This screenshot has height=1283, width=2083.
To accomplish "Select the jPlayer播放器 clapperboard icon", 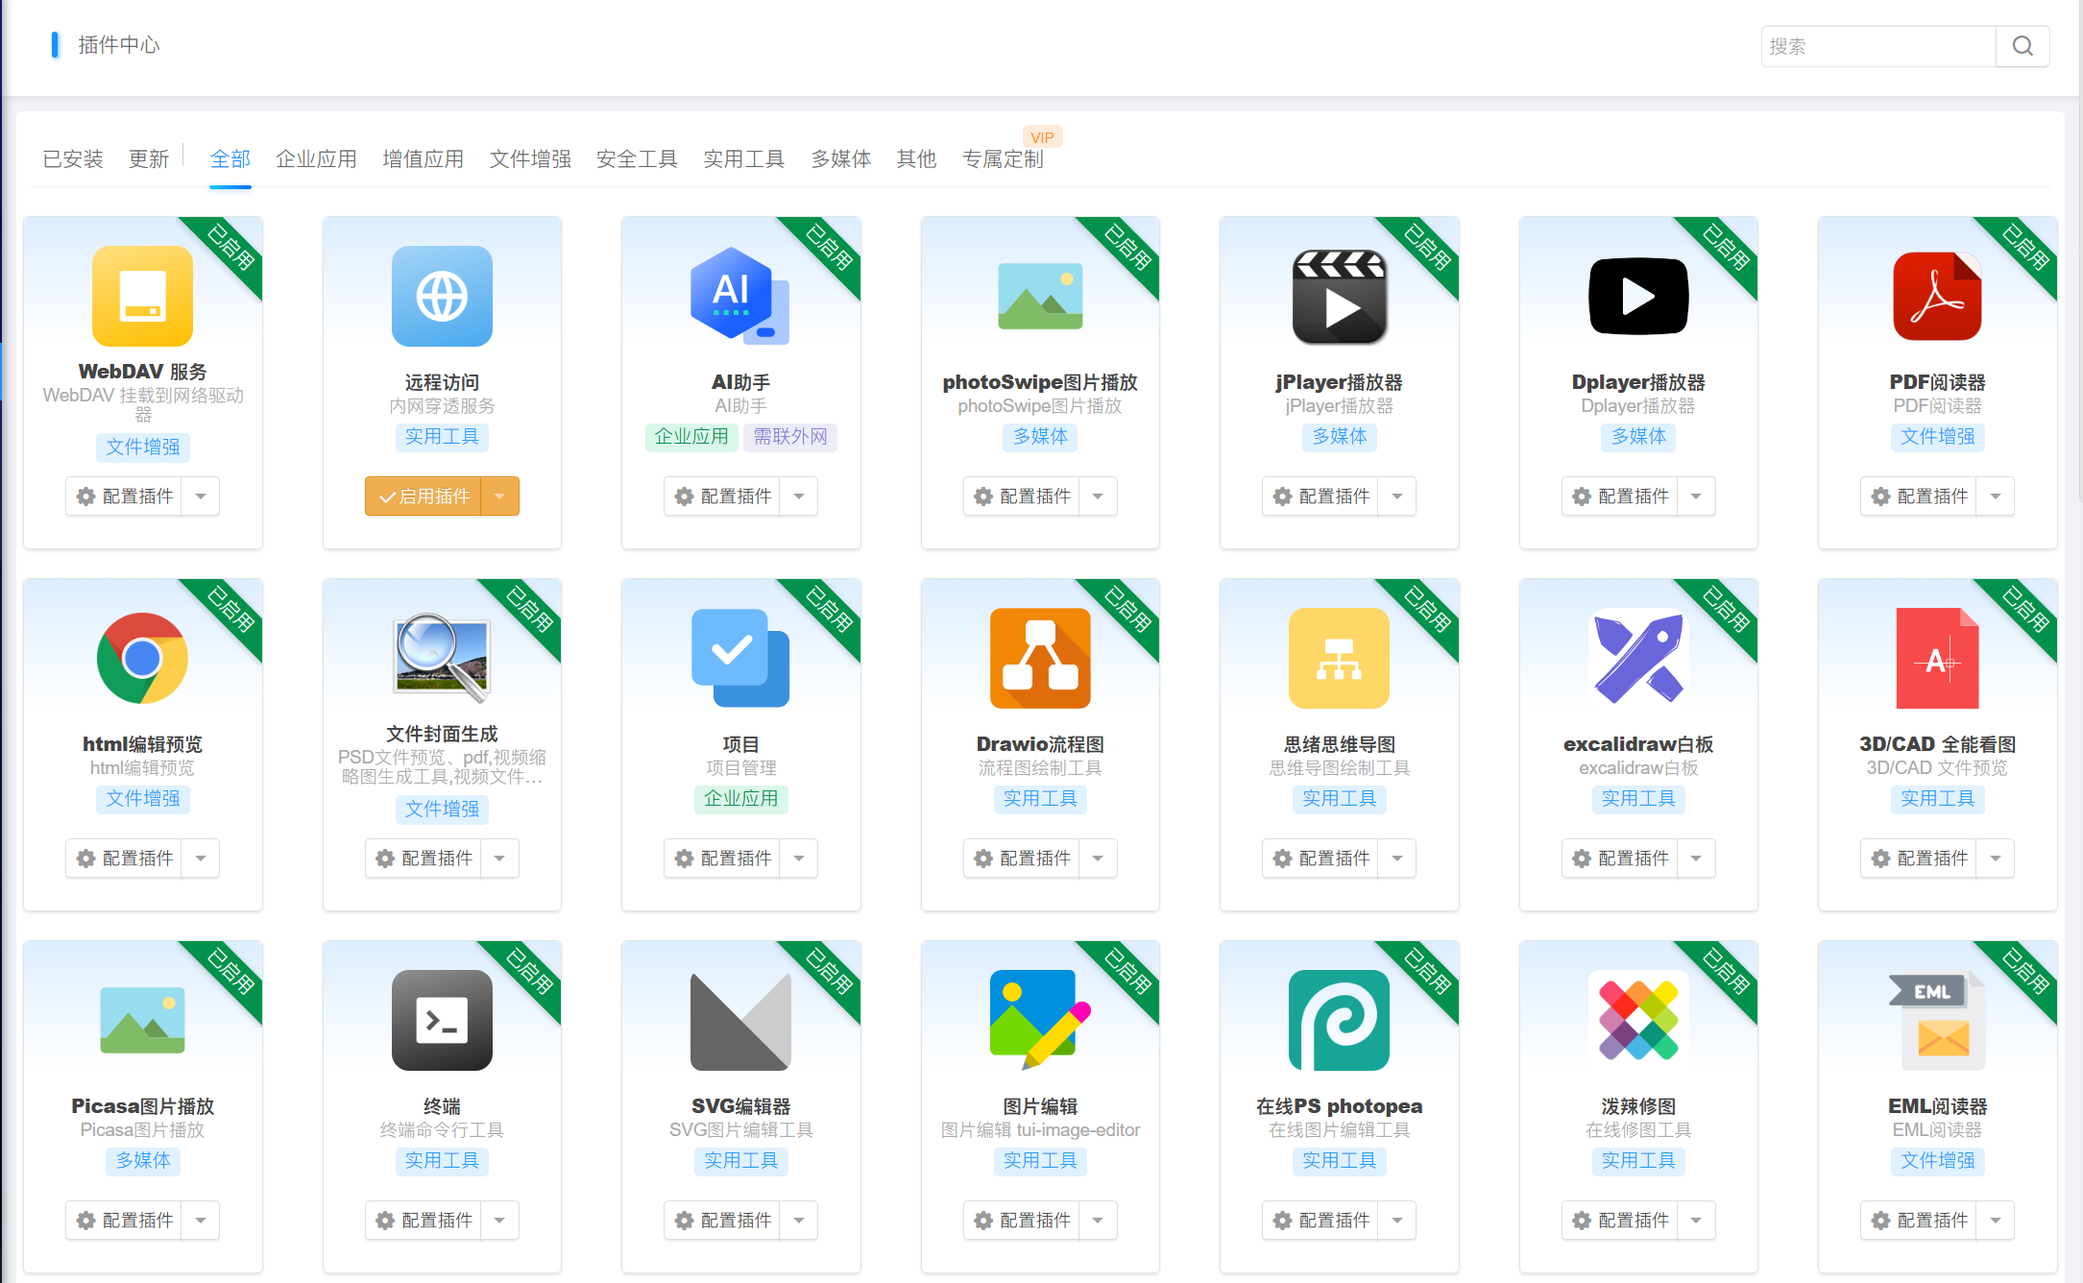I will pyautogui.click(x=1340, y=296).
